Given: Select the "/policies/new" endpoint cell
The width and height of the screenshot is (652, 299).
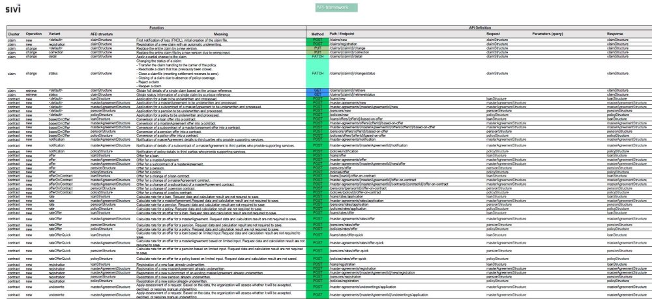Looking at the screenshot, I should tap(407, 115).
